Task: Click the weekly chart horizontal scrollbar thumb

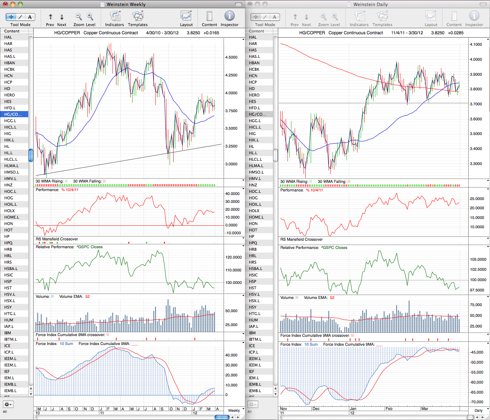Action: point(221,417)
